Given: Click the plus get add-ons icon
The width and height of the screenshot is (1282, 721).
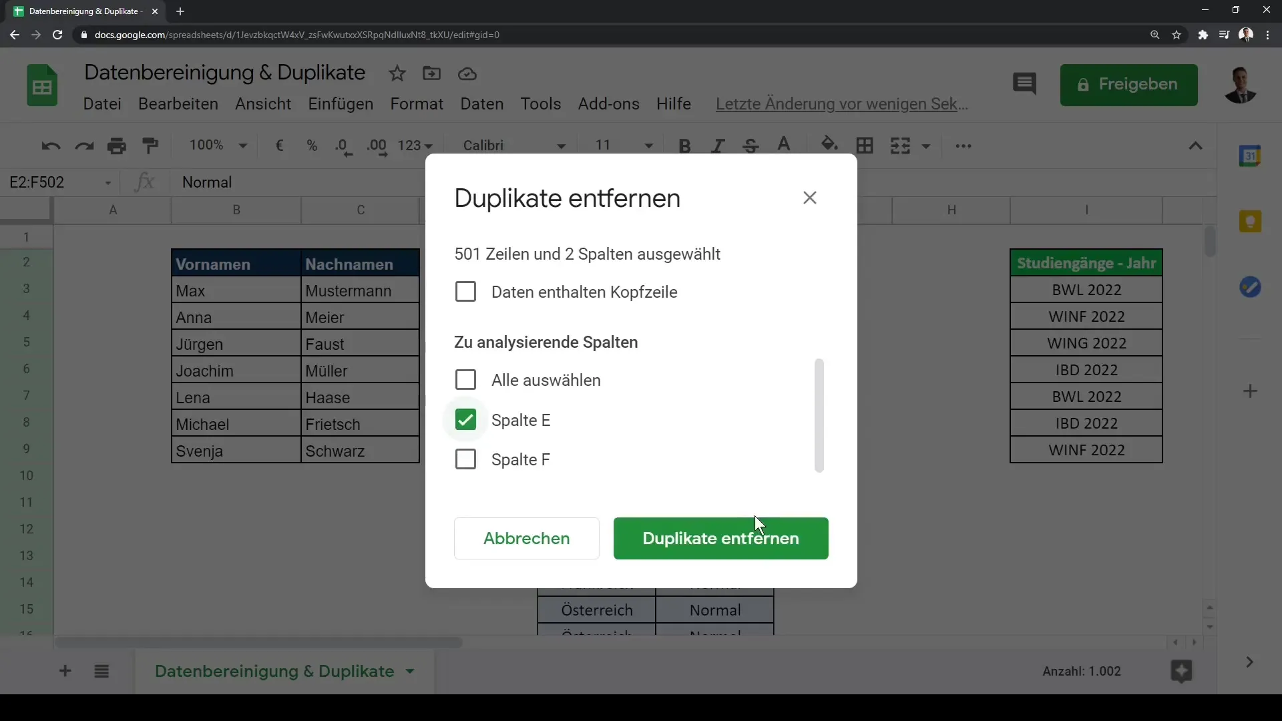Looking at the screenshot, I should pyautogui.click(x=1251, y=391).
